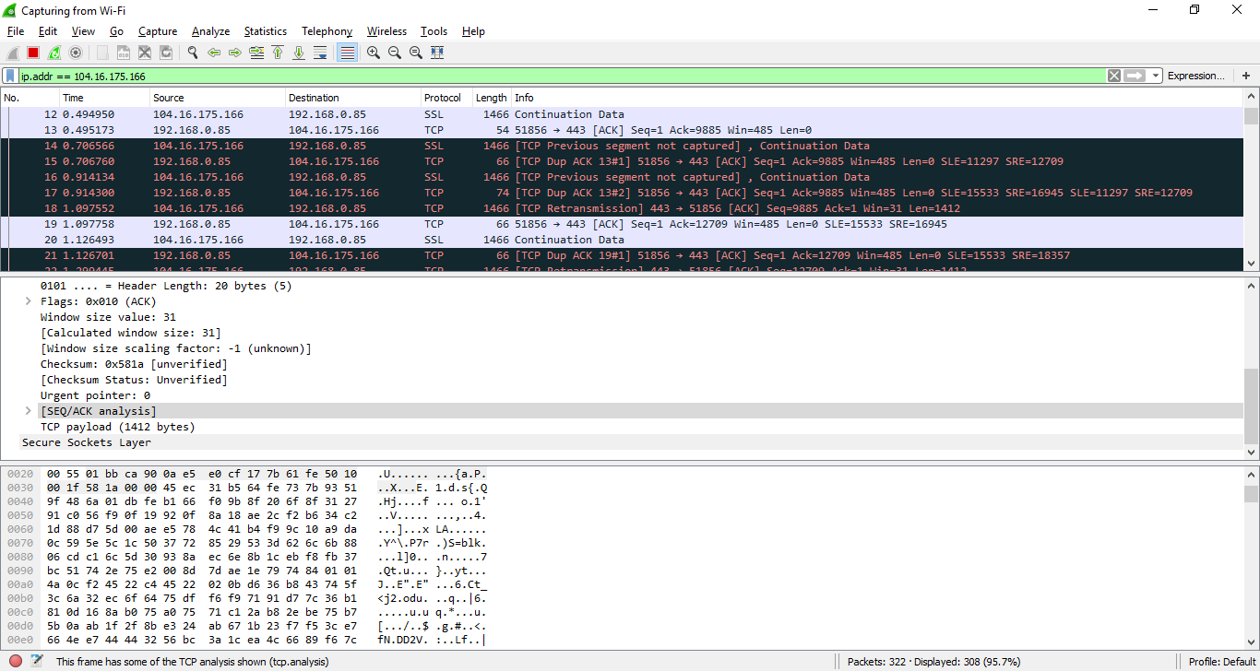Expand the SEQ/ACK analysis section
Image resolution: width=1260 pixels, height=671 pixels.
tap(28, 410)
